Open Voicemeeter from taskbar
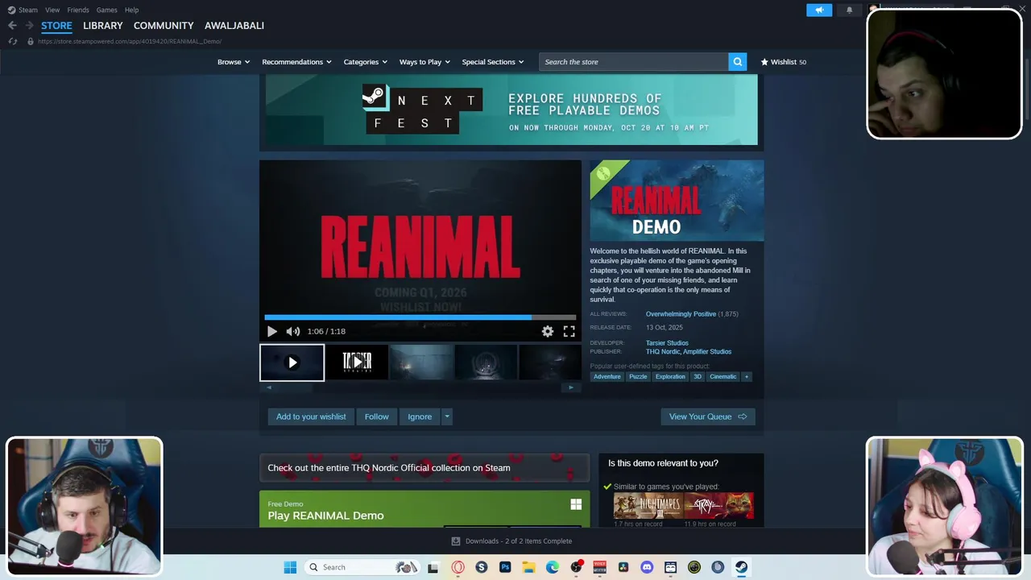The width and height of the screenshot is (1031, 580). 599,567
